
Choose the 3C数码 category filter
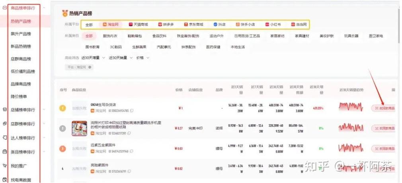(116, 47)
